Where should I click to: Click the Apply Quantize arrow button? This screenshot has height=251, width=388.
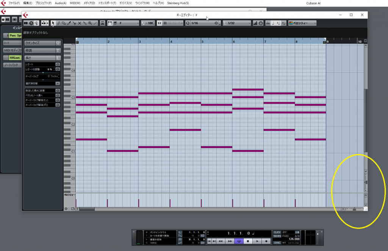tap(216, 23)
